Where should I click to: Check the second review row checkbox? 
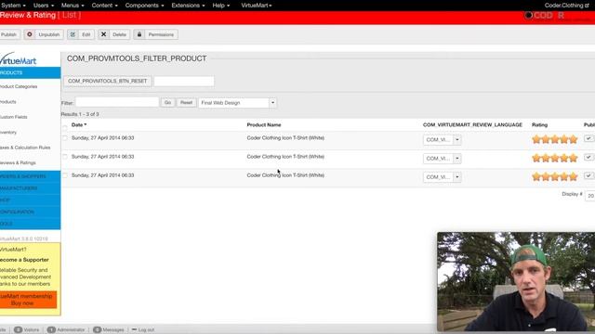point(64,157)
